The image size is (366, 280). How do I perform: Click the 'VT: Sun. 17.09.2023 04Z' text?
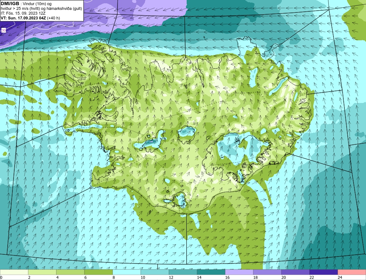coord(23,18)
